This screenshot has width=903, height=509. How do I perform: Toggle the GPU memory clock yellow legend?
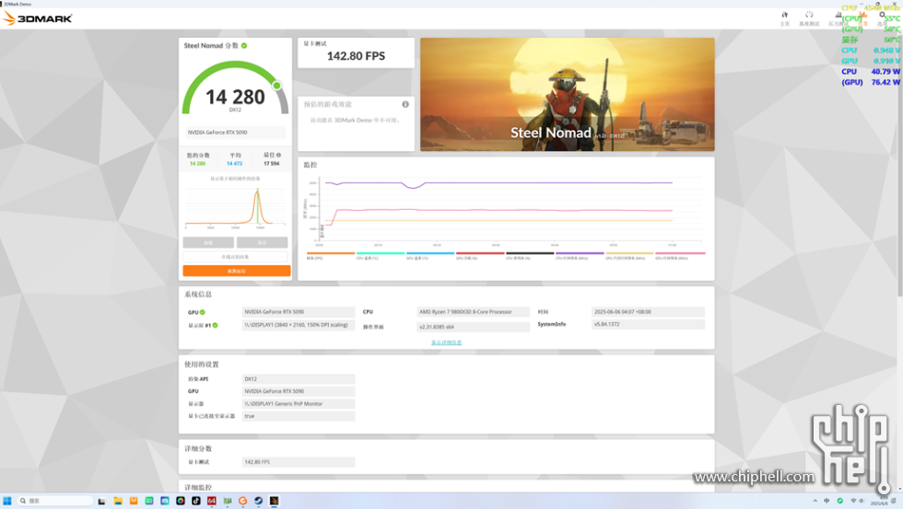tap(629, 255)
